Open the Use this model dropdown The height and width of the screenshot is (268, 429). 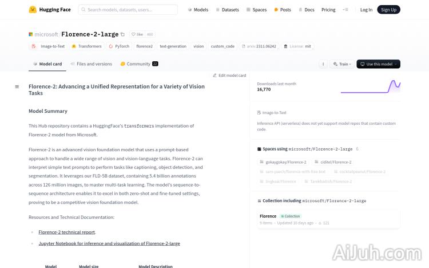pos(378,64)
